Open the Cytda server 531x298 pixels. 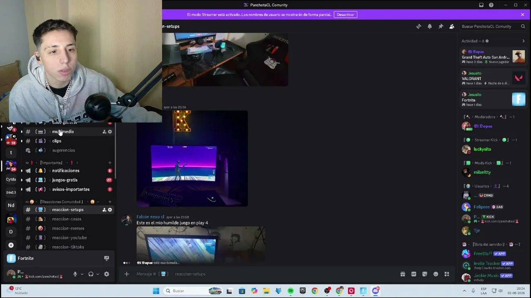[x=11, y=179]
